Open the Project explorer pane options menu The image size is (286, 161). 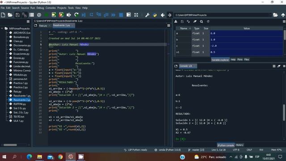pyautogui.click(x=28, y=21)
